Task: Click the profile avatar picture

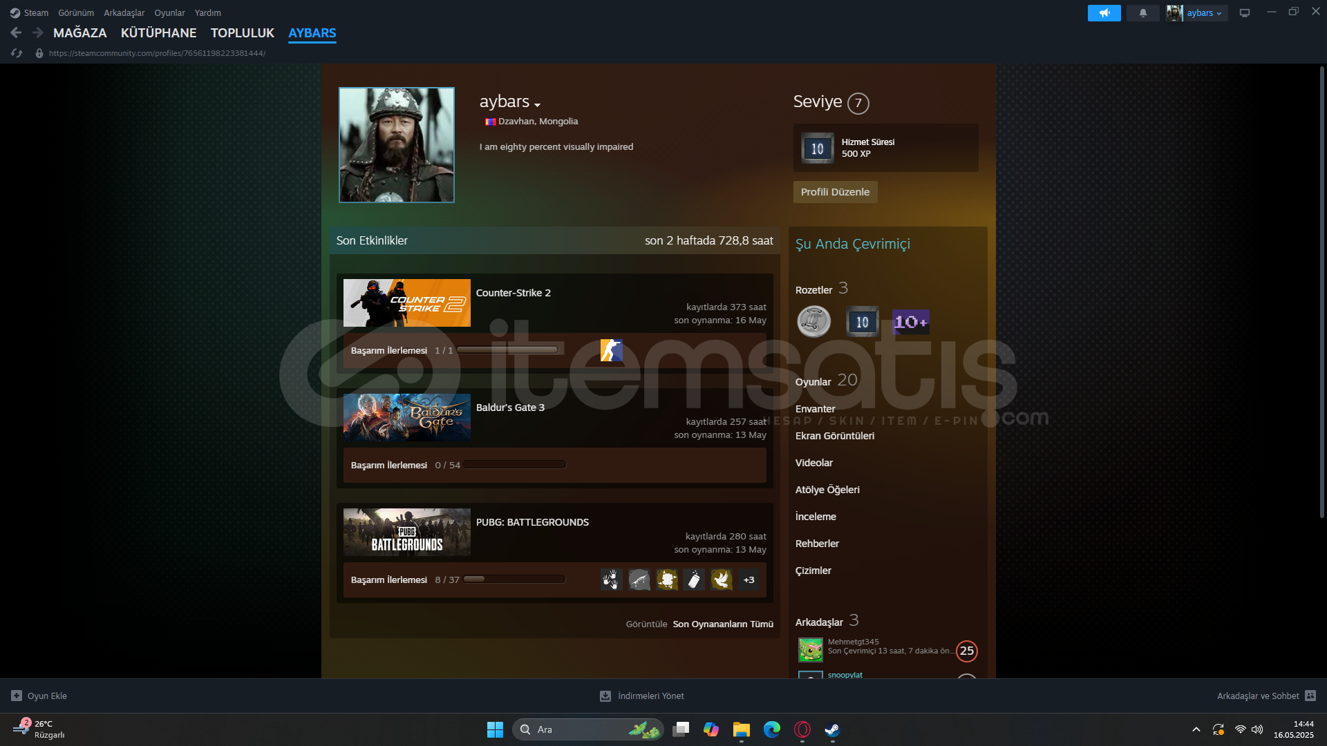Action: 397,145
